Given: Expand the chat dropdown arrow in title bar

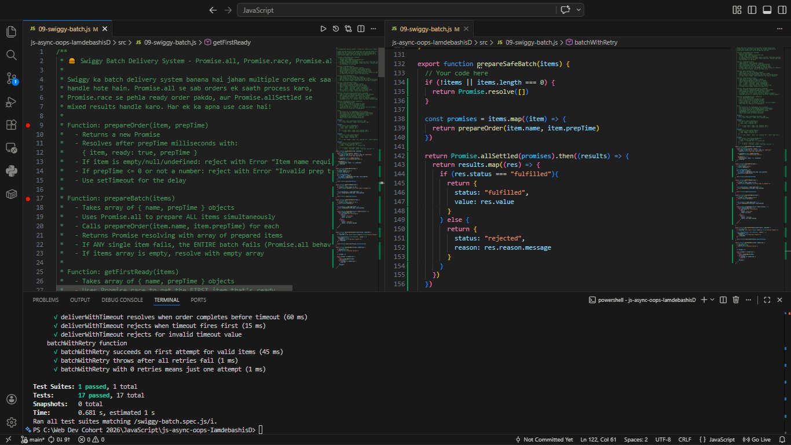Looking at the screenshot, I should pyautogui.click(x=578, y=10).
